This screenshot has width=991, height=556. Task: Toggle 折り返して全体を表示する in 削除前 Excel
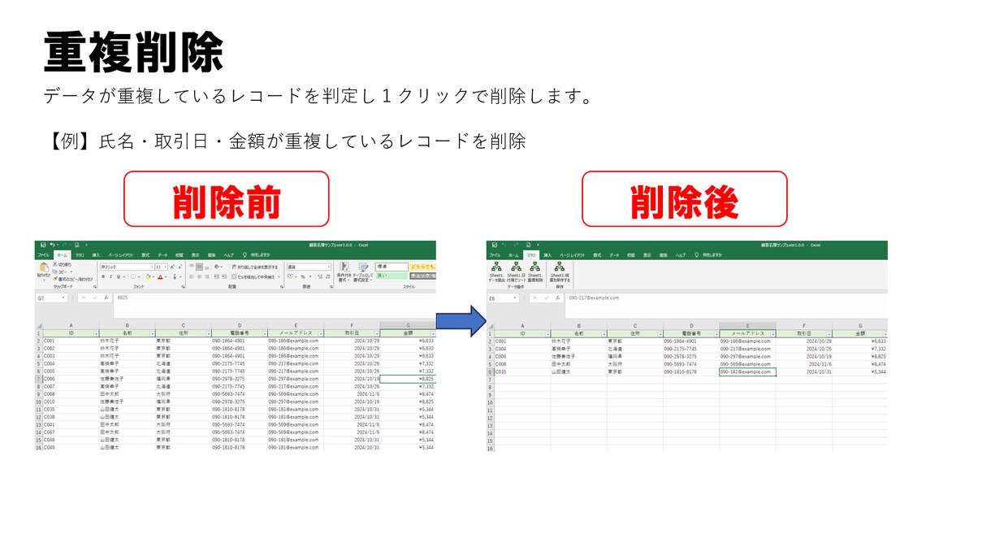pos(255,267)
